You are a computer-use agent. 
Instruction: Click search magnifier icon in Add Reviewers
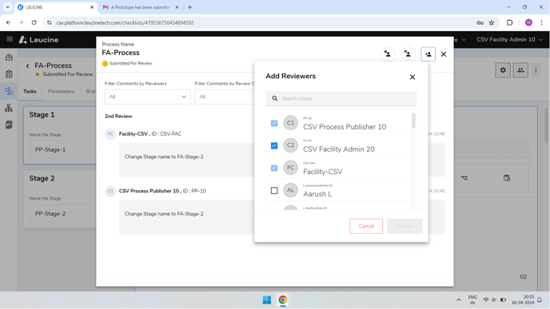(275, 98)
